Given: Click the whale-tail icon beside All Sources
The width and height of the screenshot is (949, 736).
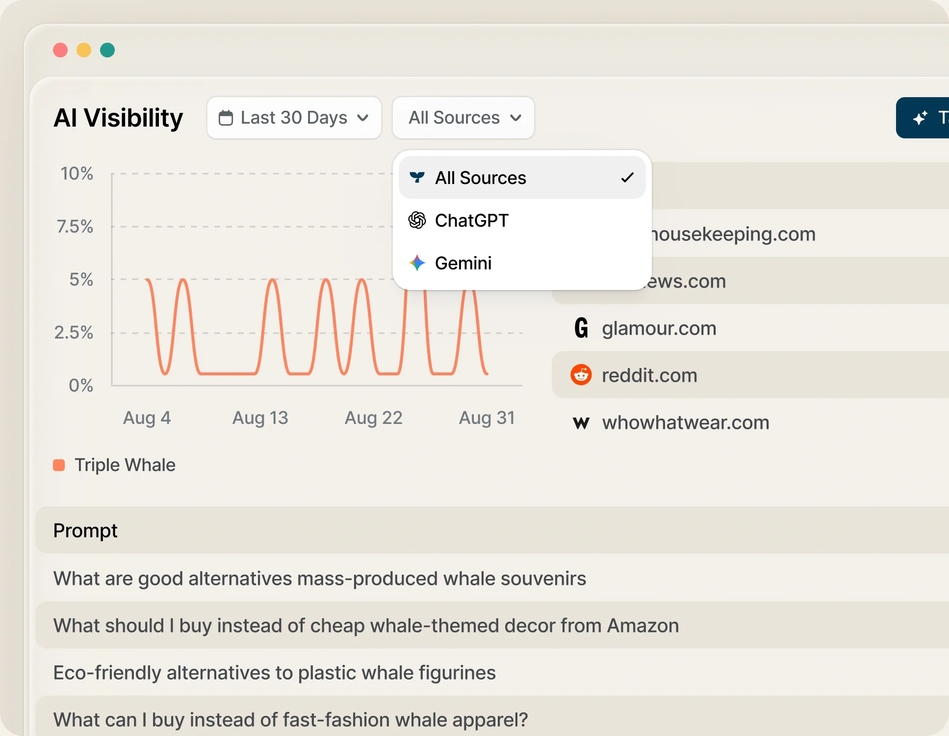Looking at the screenshot, I should click(417, 178).
